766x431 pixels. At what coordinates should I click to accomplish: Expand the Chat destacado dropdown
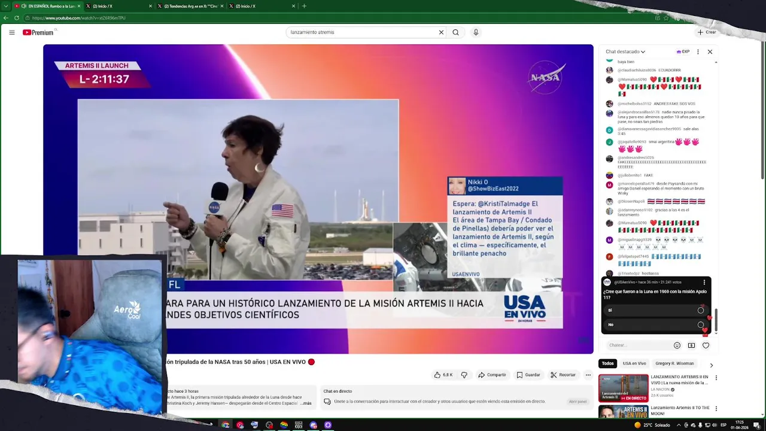tap(625, 51)
